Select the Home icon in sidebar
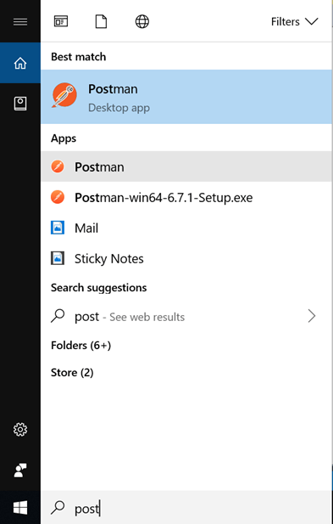This screenshot has width=333, height=524. (20, 63)
